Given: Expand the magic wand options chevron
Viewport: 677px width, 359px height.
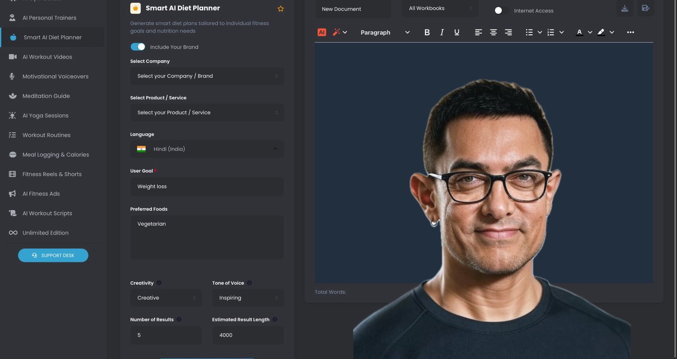Looking at the screenshot, I should pyautogui.click(x=345, y=32).
